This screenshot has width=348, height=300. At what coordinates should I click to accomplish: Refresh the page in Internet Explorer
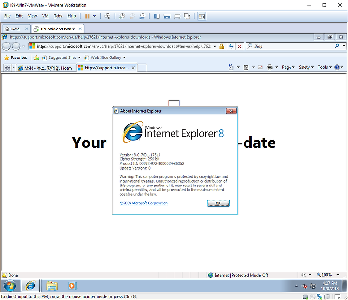click(x=231, y=46)
